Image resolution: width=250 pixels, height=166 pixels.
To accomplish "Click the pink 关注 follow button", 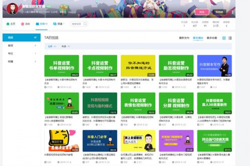I will click(202, 12).
